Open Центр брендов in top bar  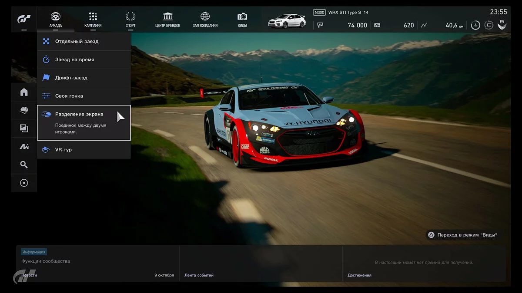[167, 20]
